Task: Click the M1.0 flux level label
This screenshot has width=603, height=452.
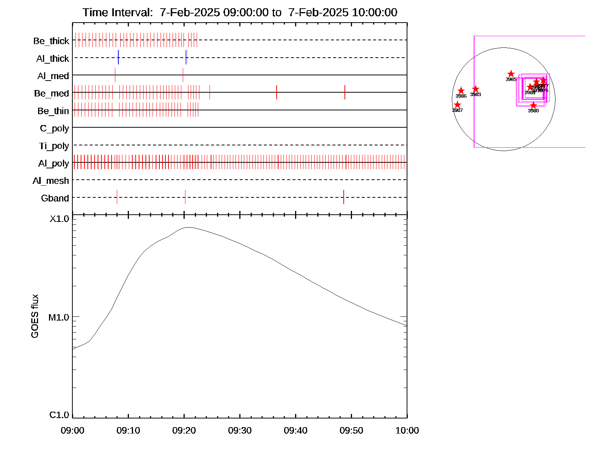Action: (x=59, y=318)
